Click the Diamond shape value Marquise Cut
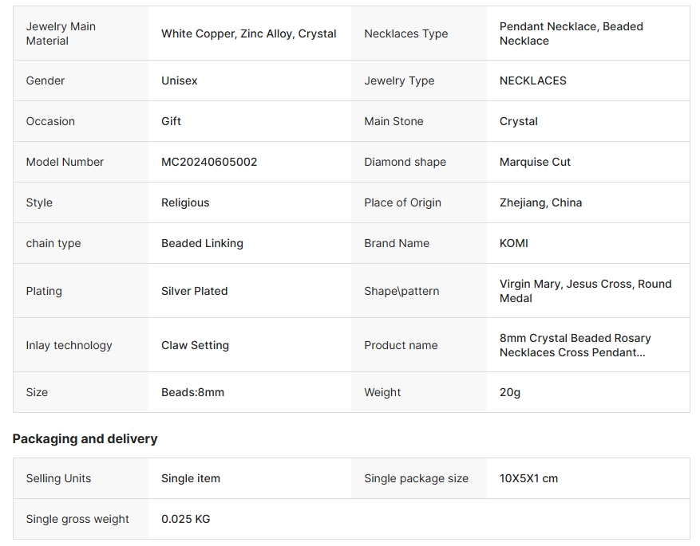Screen dimensions: 700x546 point(535,162)
